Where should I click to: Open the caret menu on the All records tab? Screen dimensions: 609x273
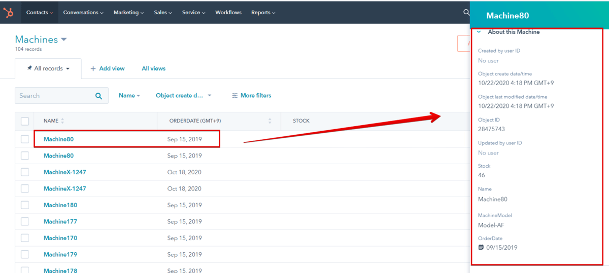[67, 68]
